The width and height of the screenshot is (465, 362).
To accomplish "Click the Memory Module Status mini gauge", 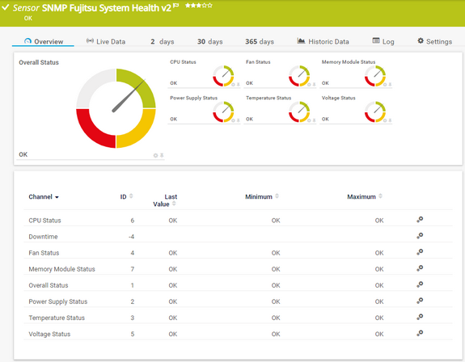I will click(375, 76).
